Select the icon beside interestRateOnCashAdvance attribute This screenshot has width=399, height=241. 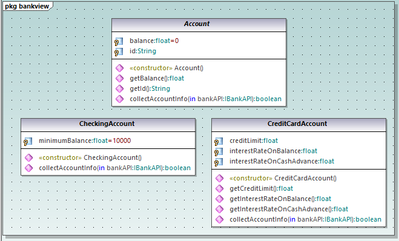coord(219,162)
